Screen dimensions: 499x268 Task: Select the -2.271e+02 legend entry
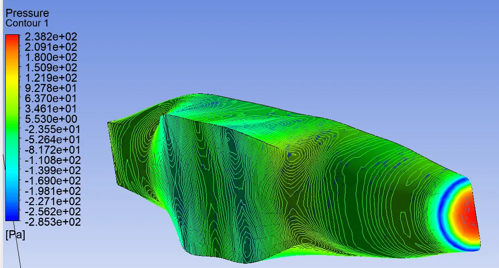click(52, 201)
